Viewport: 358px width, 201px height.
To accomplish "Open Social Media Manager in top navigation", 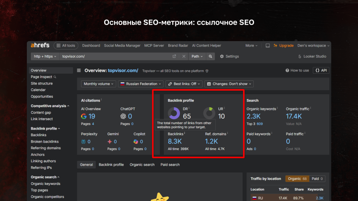I will tap(122, 46).
